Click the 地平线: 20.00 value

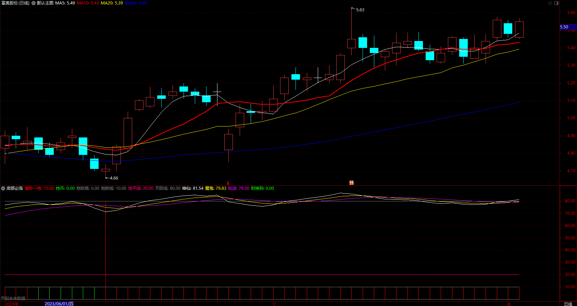pyautogui.click(x=141, y=188)
